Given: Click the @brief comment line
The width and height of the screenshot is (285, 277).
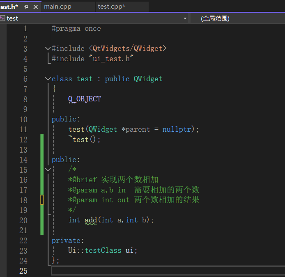Looking at the screenshot, I should click(113, 180).
